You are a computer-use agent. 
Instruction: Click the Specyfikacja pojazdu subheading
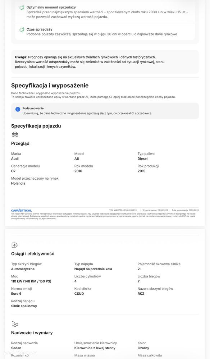tap(36, 126)
